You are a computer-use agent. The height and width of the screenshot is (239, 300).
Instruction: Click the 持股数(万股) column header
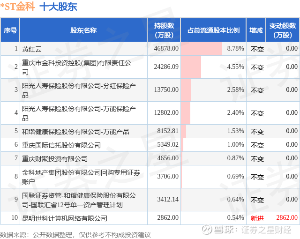click(x=164, y=30)
